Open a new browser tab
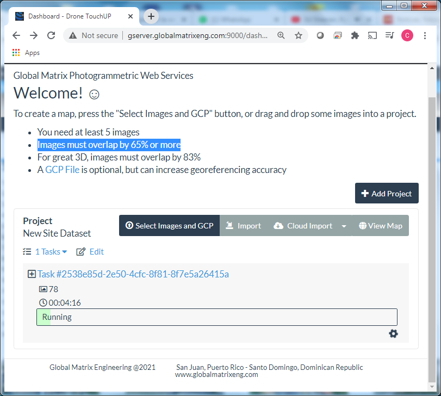This screenshot has width=441, height=396. (151, 16)
